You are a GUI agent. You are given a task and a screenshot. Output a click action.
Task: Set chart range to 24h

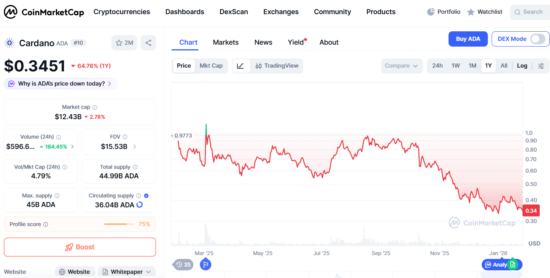point(437,66)
